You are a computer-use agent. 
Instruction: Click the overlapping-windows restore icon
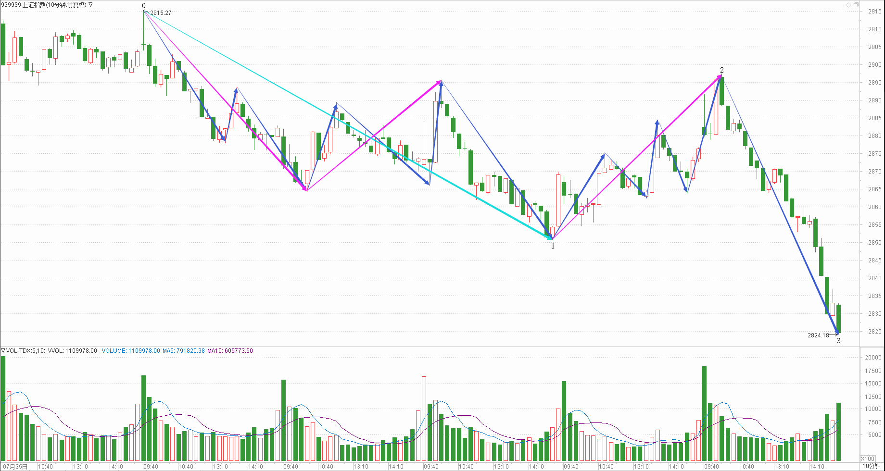856,5
